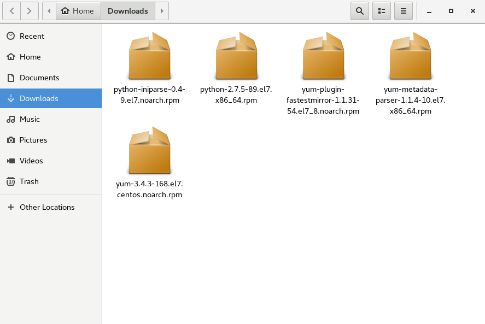The image size is (485, 324).
Task: Select the yum-plugin-fastestmirror package icon
Action: 323,56
